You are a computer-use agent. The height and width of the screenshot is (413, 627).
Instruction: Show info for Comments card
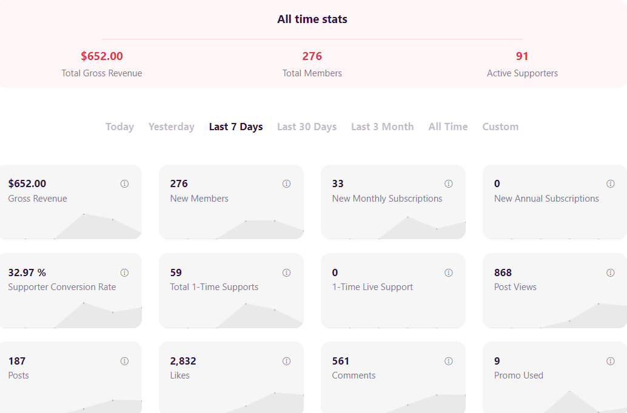coord(448,361)
